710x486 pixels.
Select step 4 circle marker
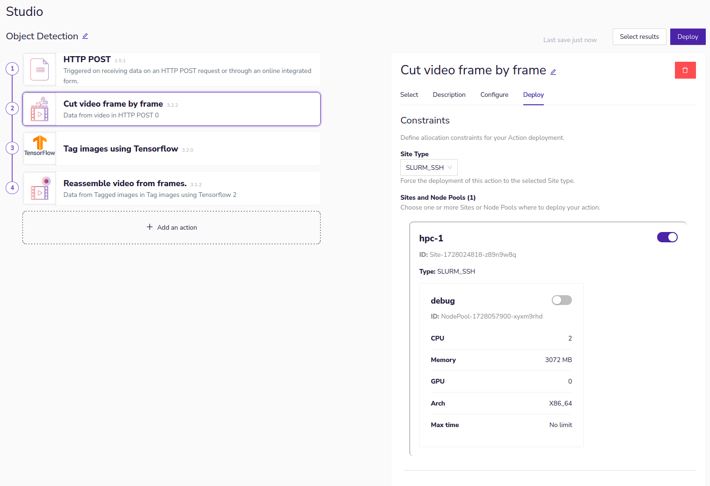(x=12, y=188)
